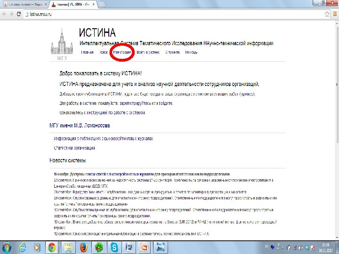Switch to PowerPoint in the taskbar

[x=144, y=247]
